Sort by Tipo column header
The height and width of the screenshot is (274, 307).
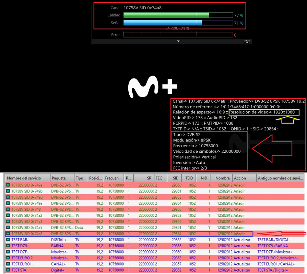click(x=81, y=178)
